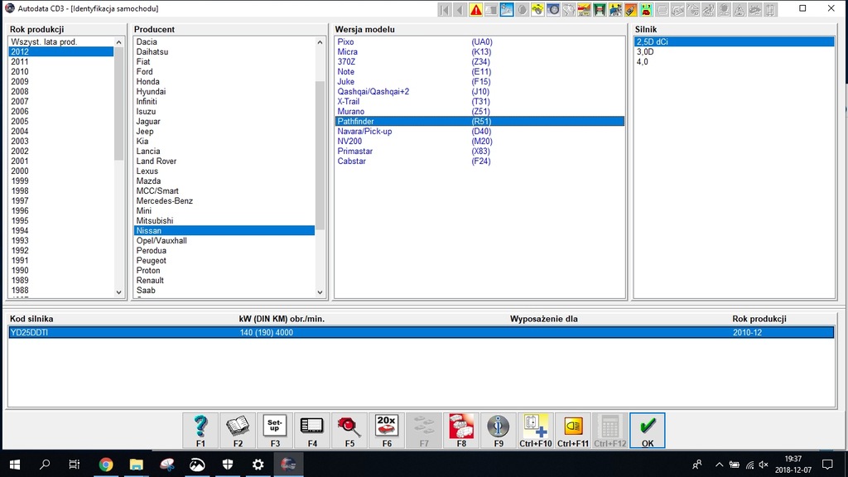This screenshot has height=477, width=848.
Task: Click the Producent list scroll-down arrow
Action: click(x=320, y=292)
